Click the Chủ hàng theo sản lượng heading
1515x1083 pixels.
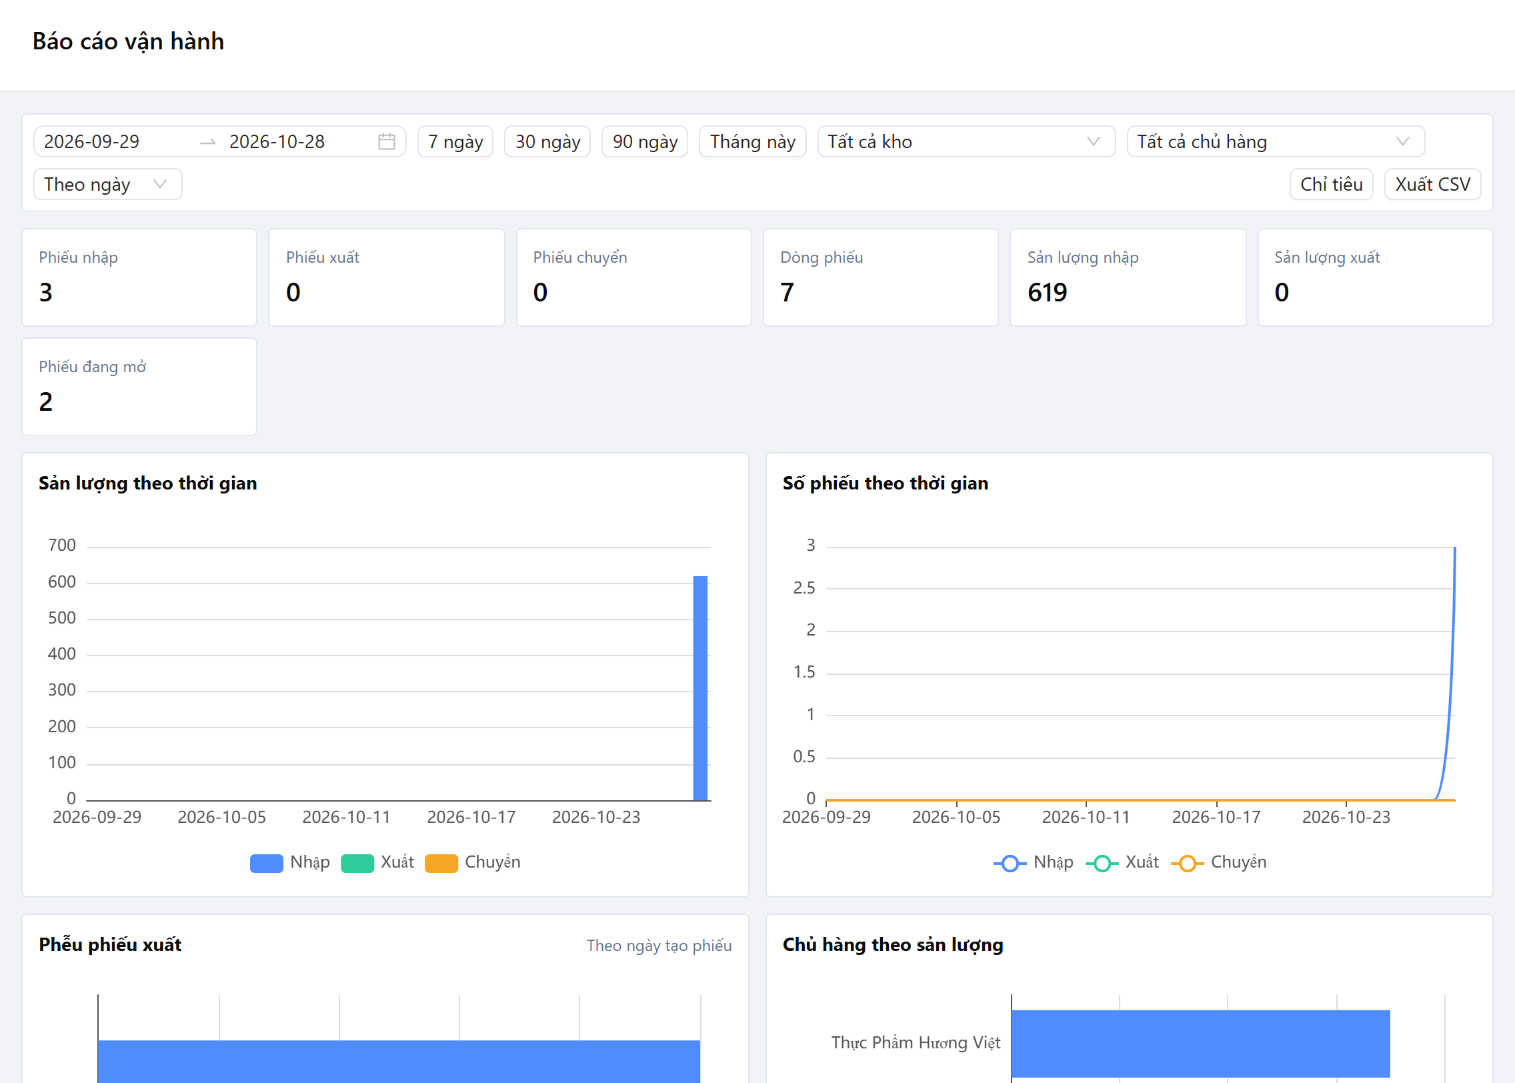[893, 945]
